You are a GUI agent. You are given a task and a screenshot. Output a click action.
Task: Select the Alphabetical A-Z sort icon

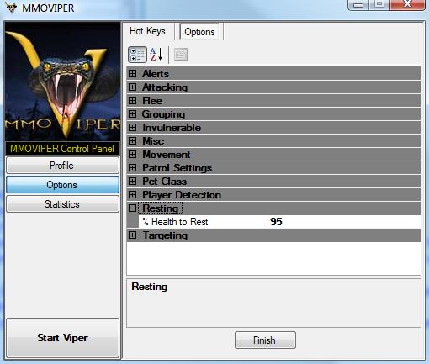[156, 55]
